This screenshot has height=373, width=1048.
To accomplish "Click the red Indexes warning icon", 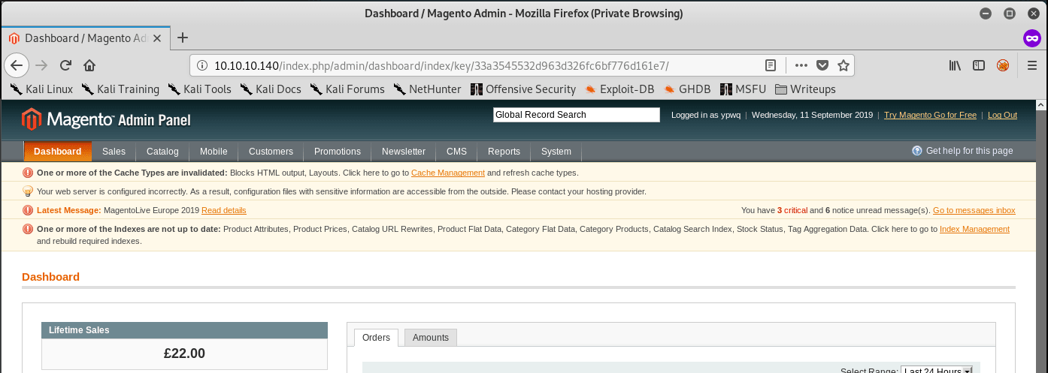I will tap(28, 229).
